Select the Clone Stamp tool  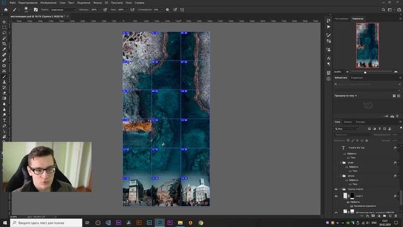point(4,82)
